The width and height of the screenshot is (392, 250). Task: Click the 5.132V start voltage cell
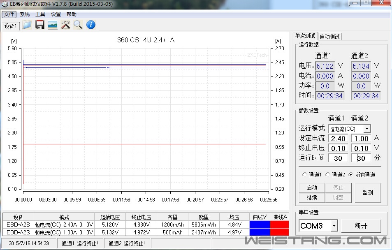click(110, 232)
